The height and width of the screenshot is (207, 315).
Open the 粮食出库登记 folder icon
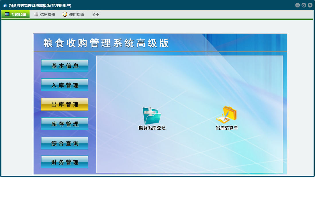pyautogui.click(x=152, y=116)
